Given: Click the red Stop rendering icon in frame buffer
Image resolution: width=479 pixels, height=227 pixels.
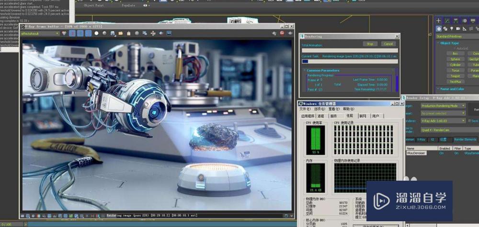Looking at the screenshot, I should pyautogui.click(x=282, y=33).
